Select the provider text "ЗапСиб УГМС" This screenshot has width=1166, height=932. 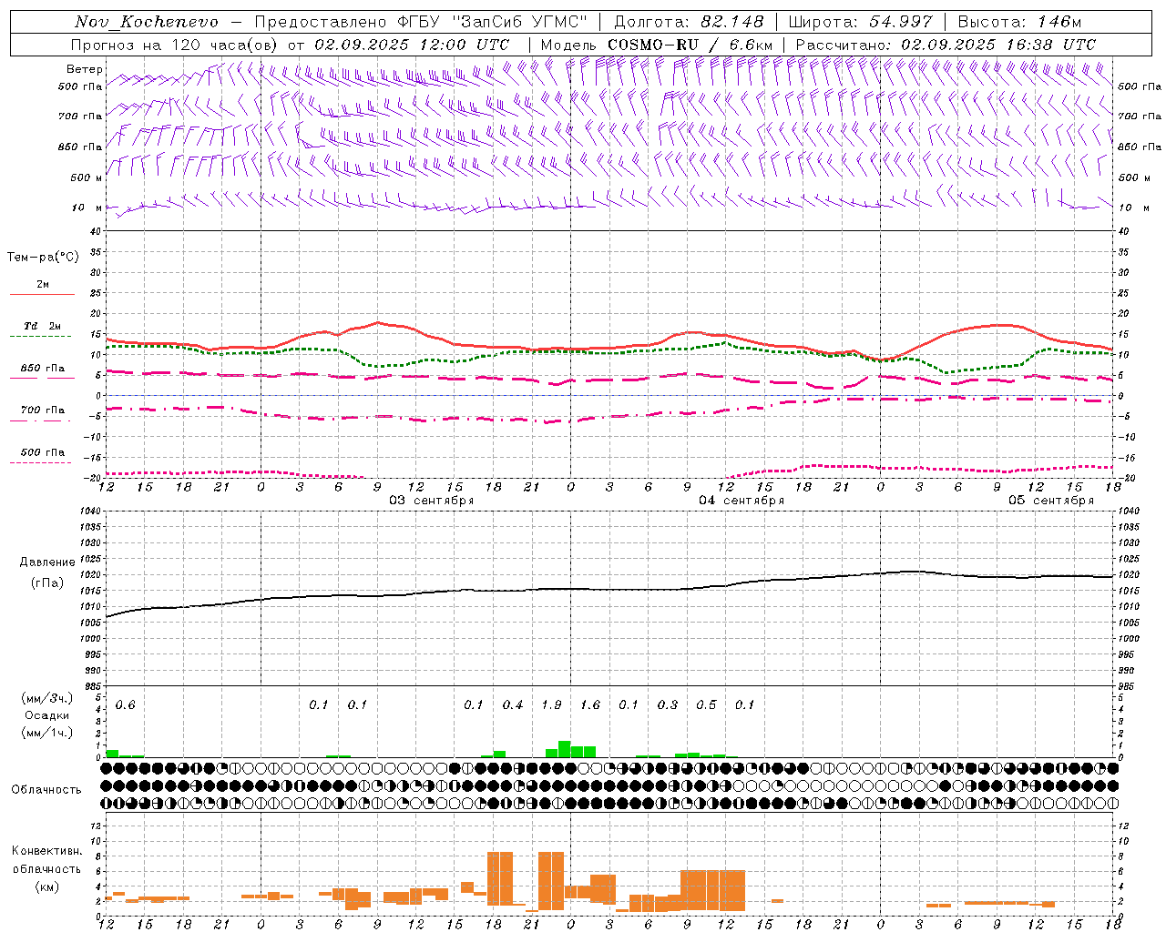coord(520,22)
